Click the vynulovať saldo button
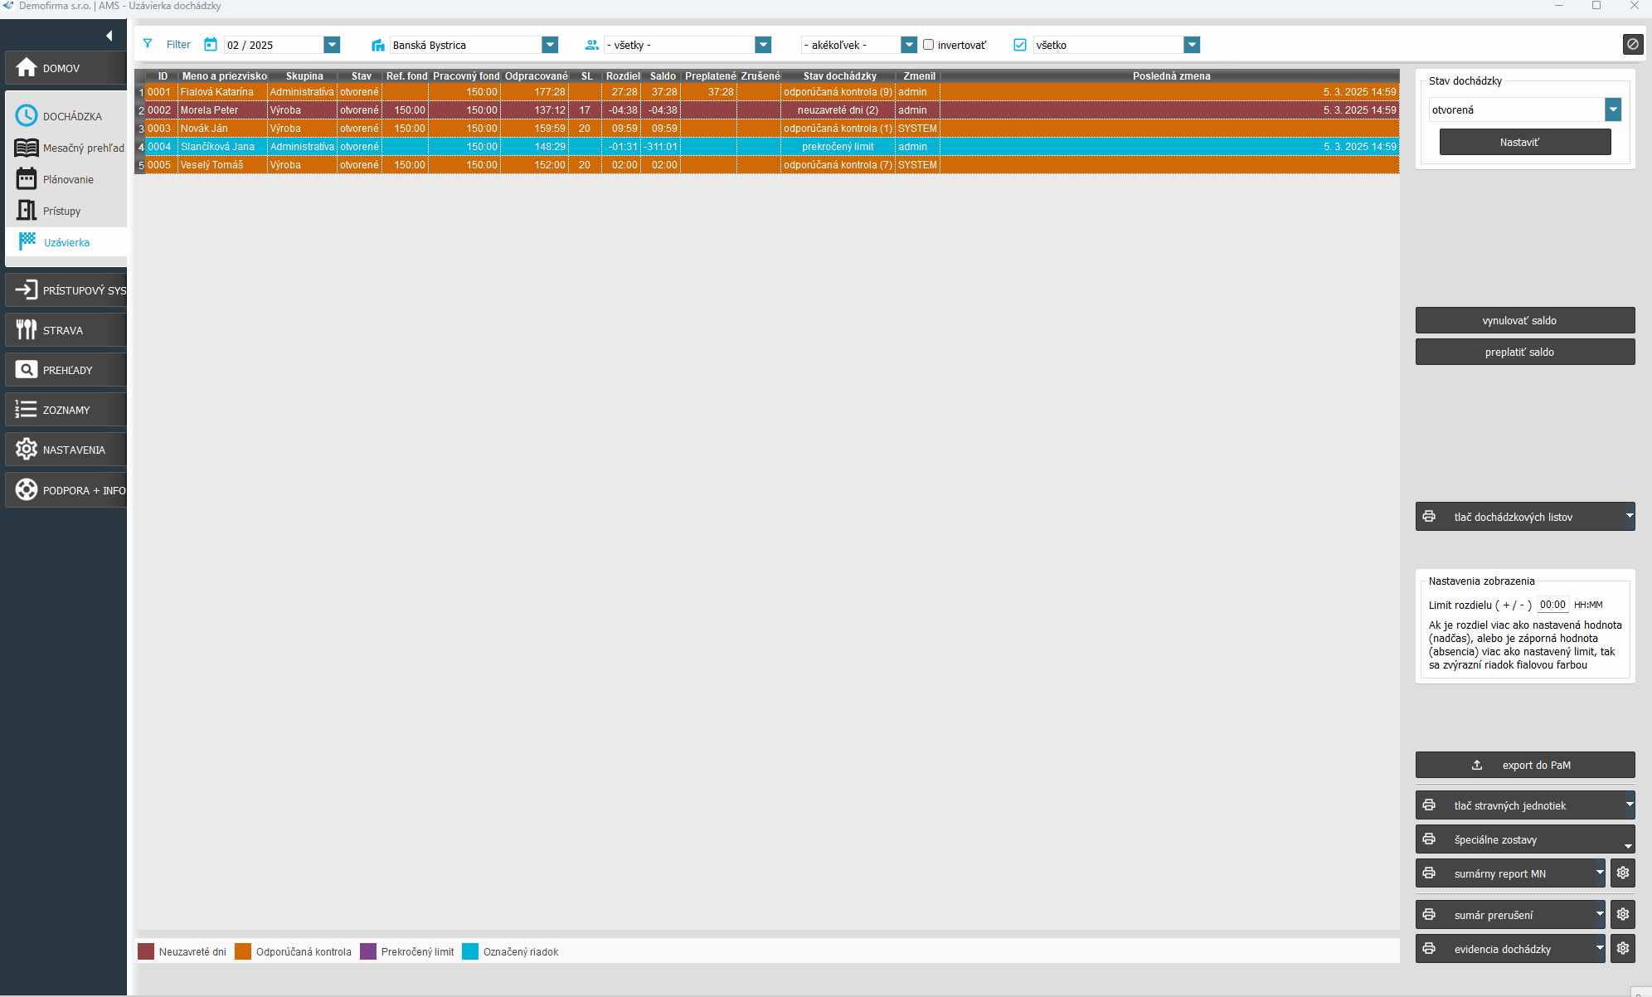The width and height of the screenshot is (1652, 997). [1524, 320]
